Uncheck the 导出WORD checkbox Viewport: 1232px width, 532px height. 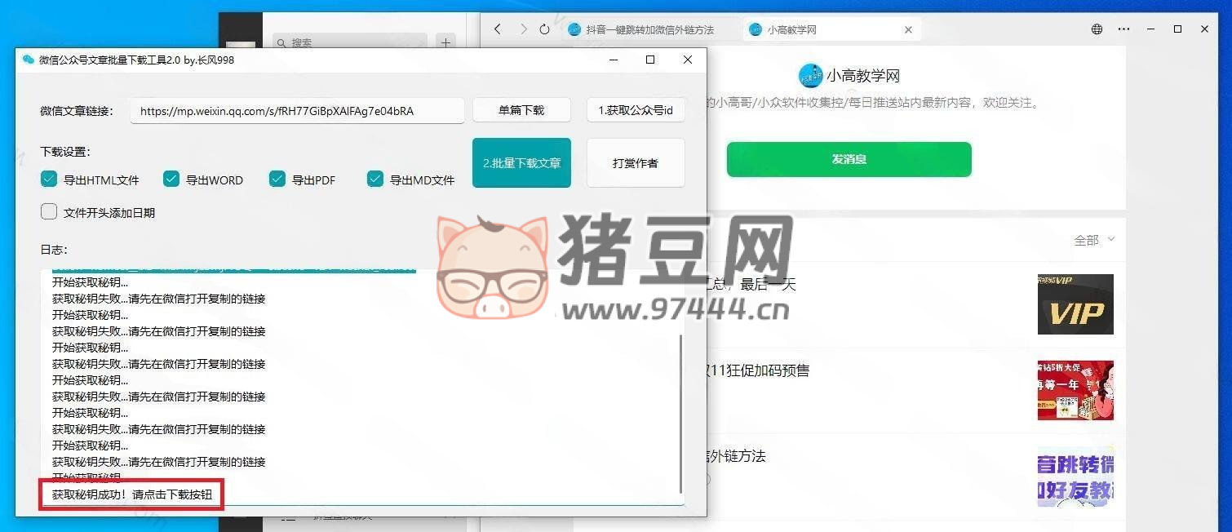[171, 180]
